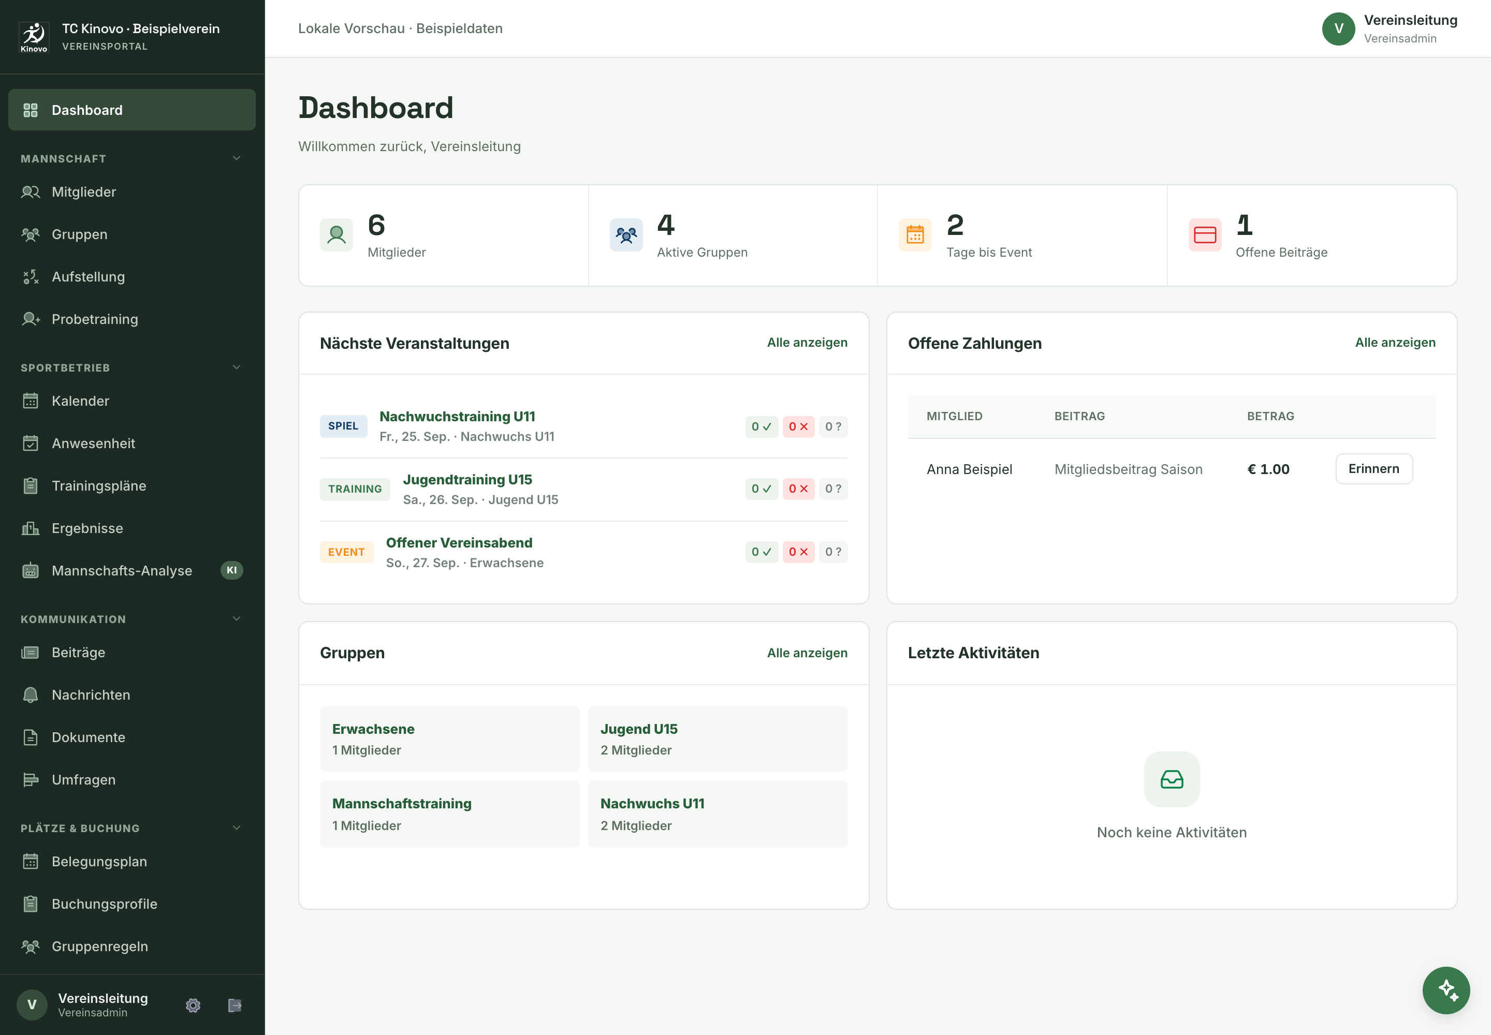Select Dashboard in the sidebar
Screen dimensions: 1491x1035
coord(131,110)
